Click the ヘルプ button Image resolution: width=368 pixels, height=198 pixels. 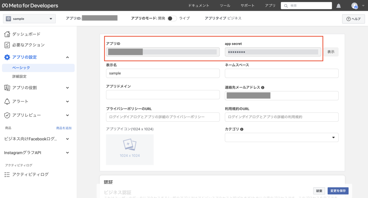point(353,19)
